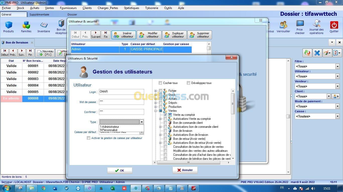Select 9-Personnalisé from the Type list
Viewport: 343px width, 192px height.
[109, 130]
